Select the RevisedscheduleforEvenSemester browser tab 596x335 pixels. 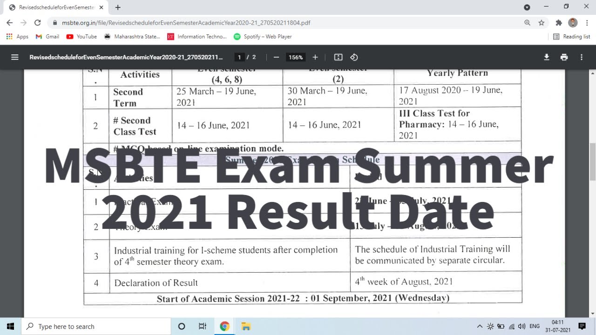(x=56, y=7)
